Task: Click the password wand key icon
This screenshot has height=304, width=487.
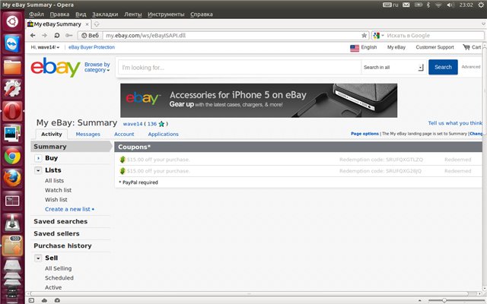Action: 69,36
